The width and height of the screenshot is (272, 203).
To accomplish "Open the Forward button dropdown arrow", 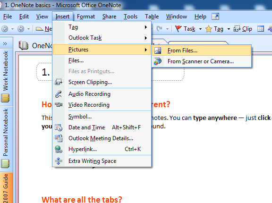I will (x=28, y=29).
